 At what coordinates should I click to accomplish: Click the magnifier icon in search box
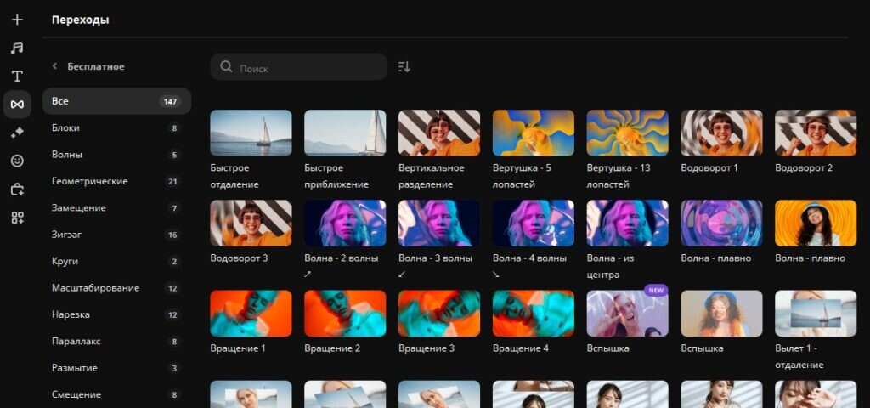226,66
